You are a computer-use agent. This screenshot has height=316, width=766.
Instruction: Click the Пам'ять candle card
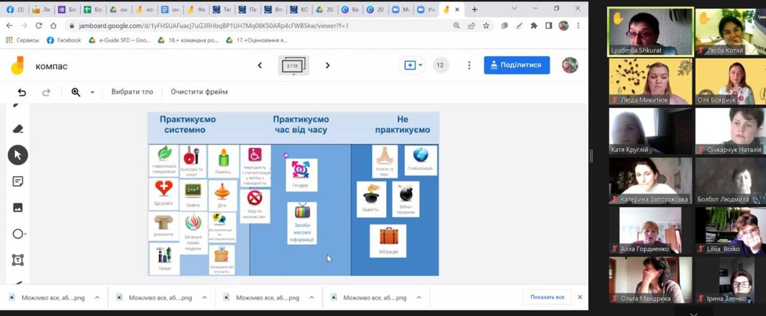point(223,161)
